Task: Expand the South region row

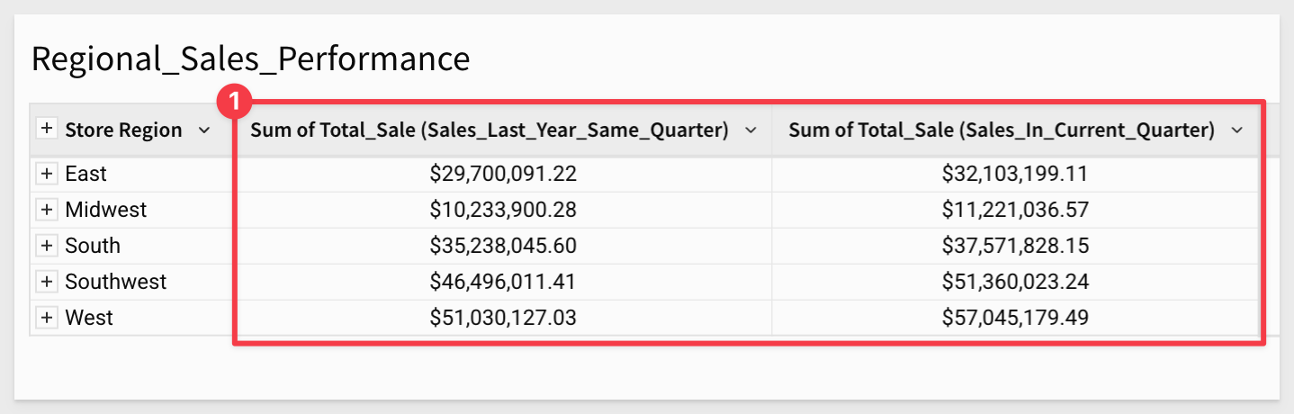Action: click(48, 246)
